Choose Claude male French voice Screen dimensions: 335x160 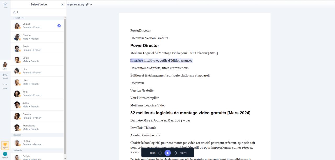pyautogui.click(x=37, y=37)
